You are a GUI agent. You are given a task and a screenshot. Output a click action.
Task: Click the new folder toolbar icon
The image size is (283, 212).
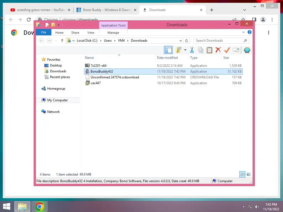click(179, 50)
